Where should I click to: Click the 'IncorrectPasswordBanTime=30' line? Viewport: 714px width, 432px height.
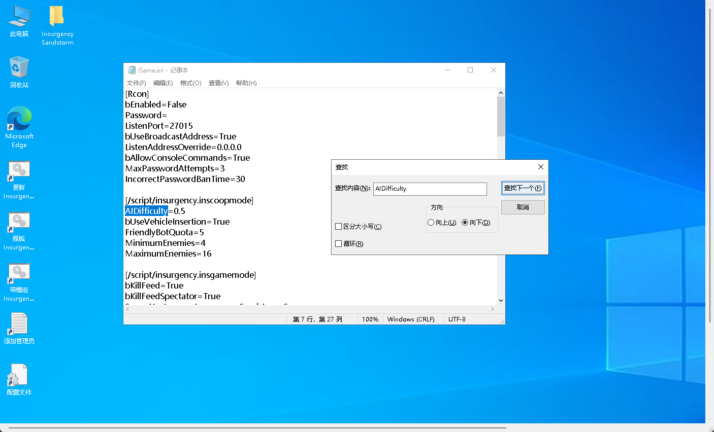click(x=185, y=179)
